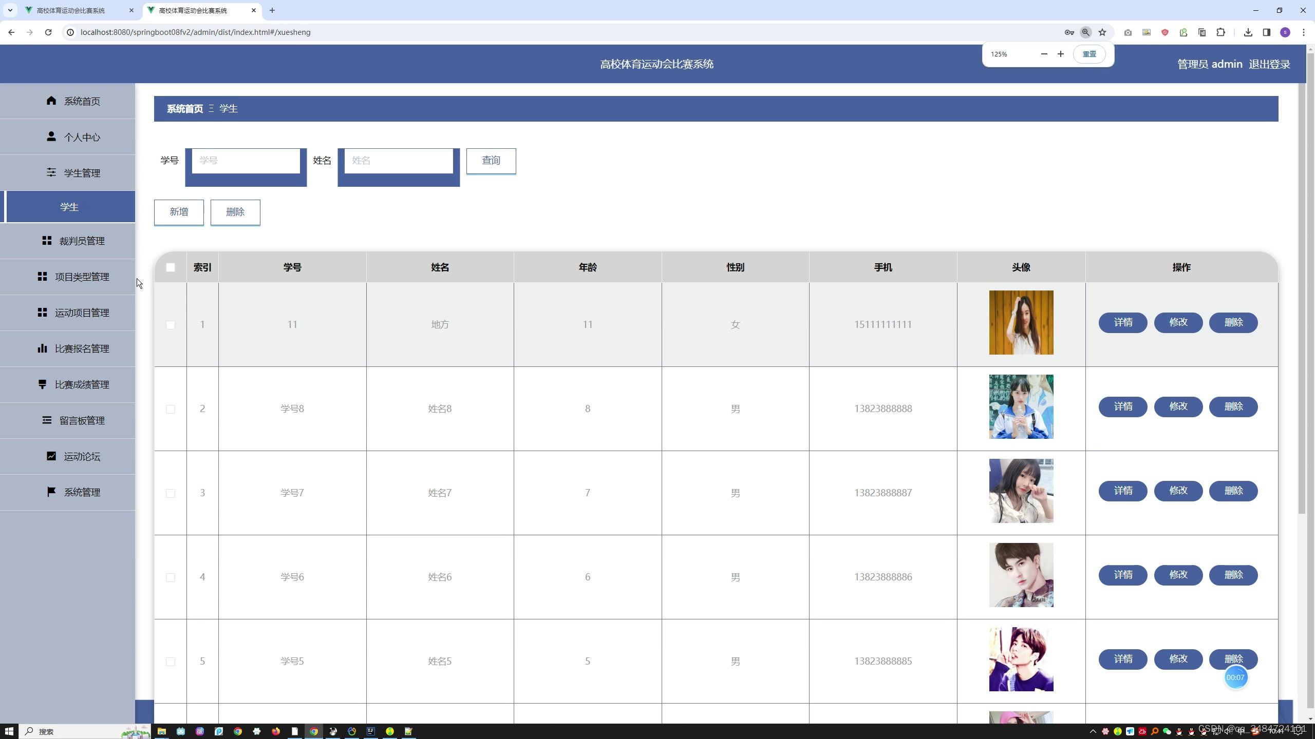The width and height of the screenshot is (1315, 739).
Task: Click 修改 for student 姓名8
Action: tap(1178, 407)
